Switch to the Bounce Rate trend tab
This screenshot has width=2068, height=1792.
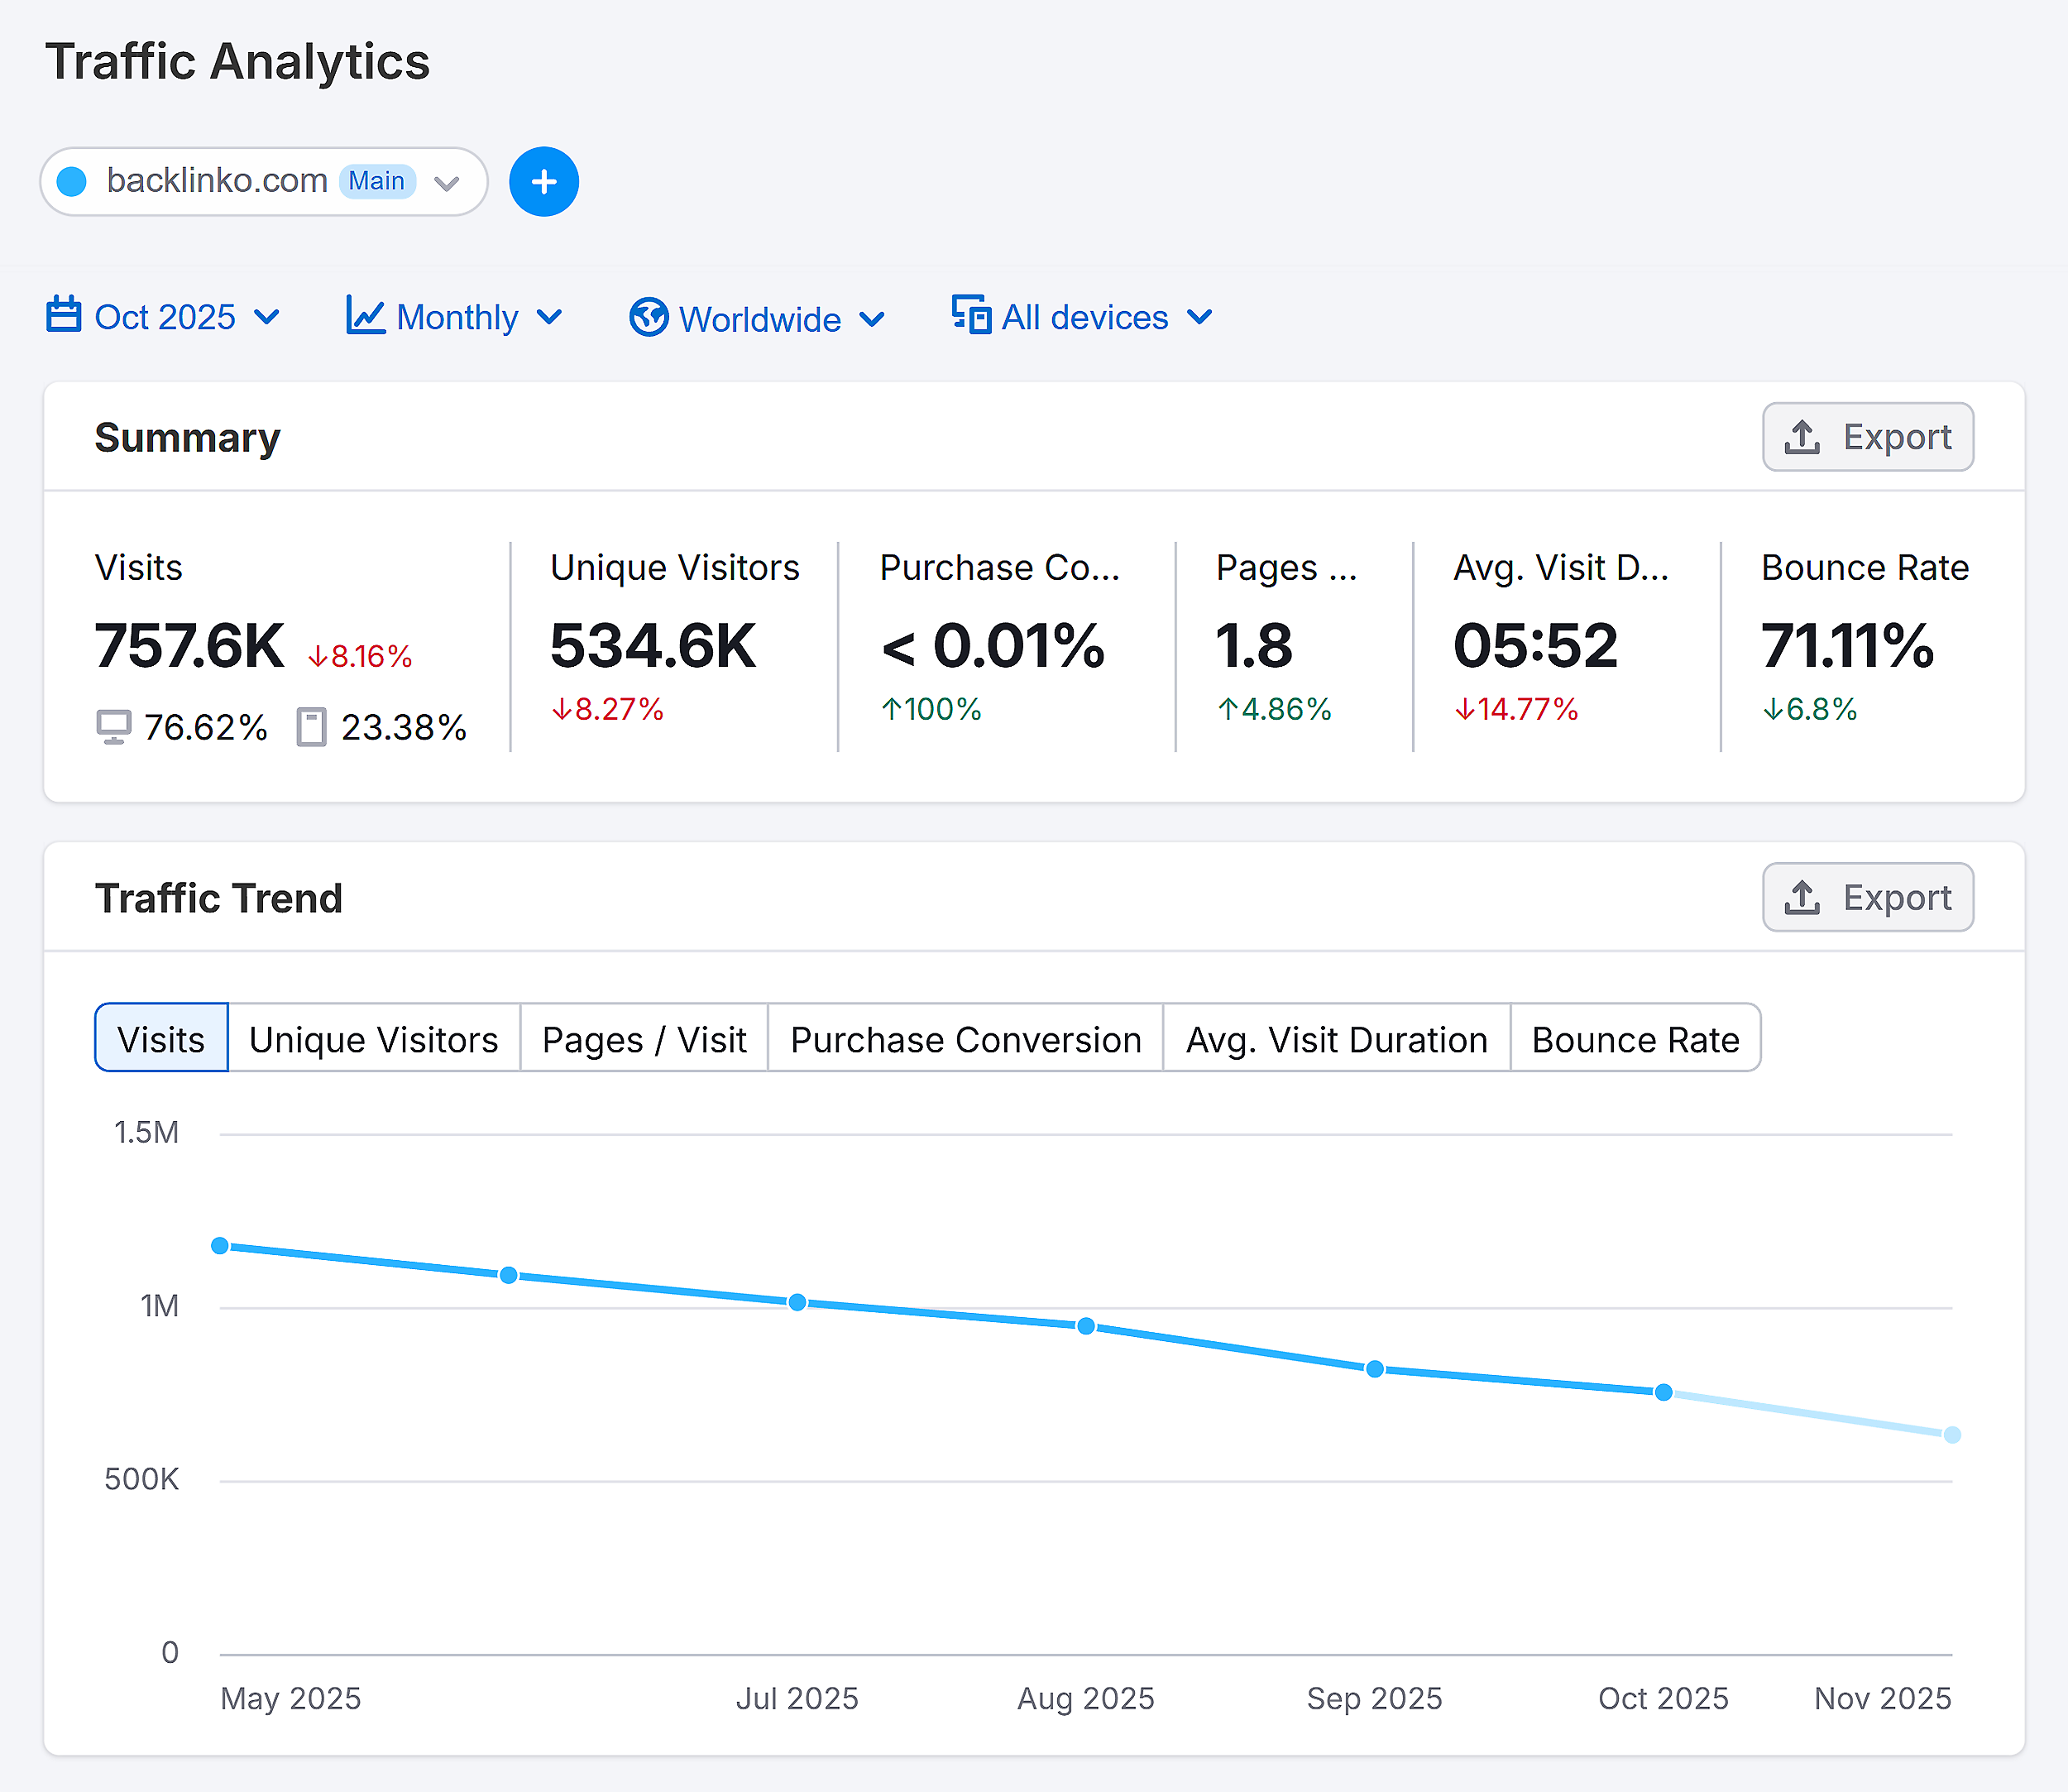tap(1636, 1038)
